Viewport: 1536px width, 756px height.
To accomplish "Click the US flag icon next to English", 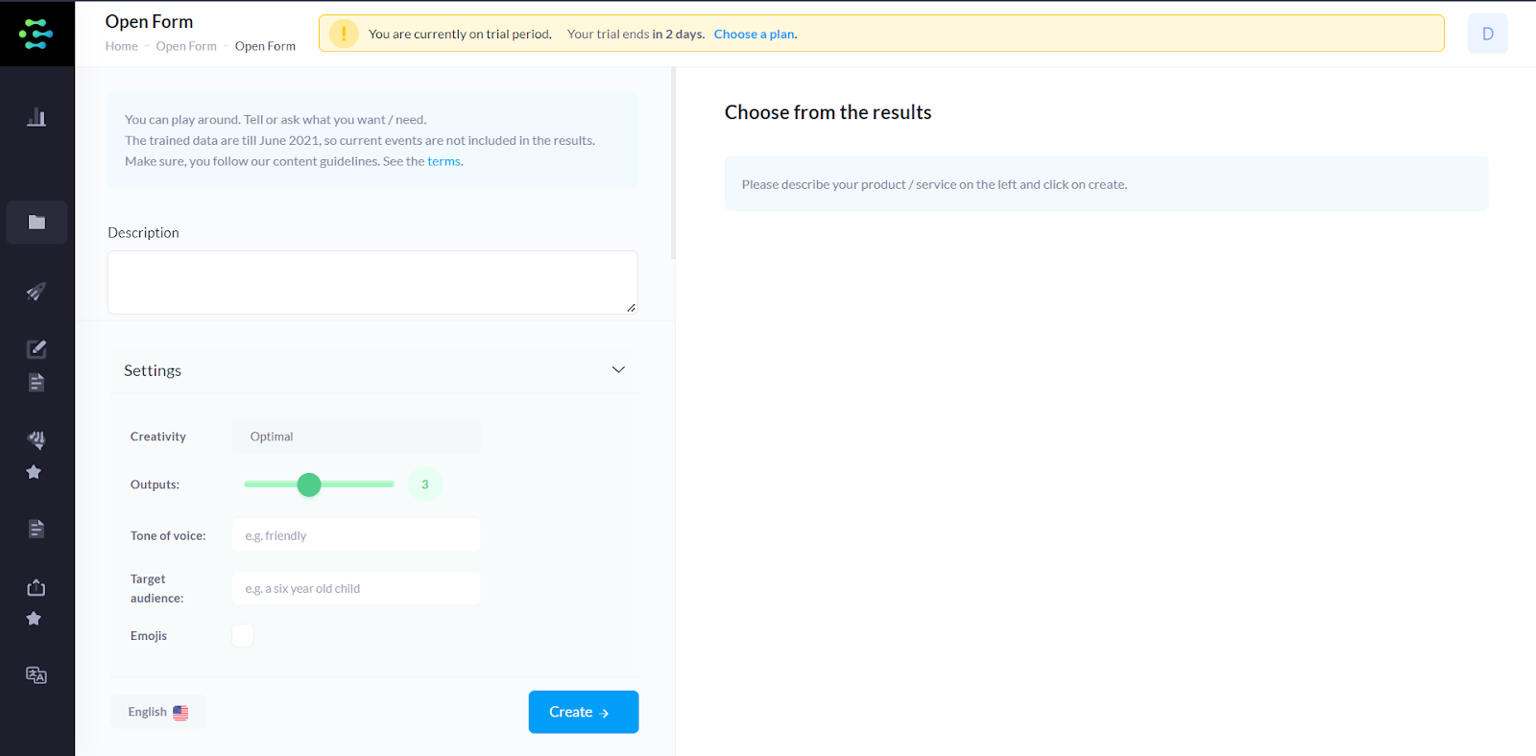I will pyautogui.click(x=180, y=713).
